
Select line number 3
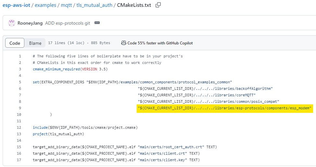[20, 69]
